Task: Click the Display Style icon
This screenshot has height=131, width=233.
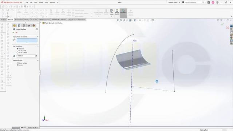Action: click(135, 20)
